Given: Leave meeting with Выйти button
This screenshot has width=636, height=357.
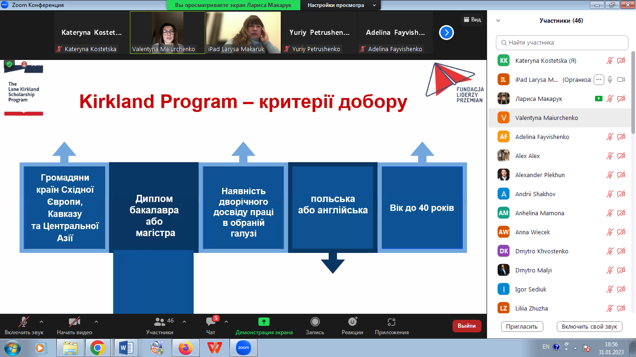Looking at the screenshot, I should coord(467,326).
